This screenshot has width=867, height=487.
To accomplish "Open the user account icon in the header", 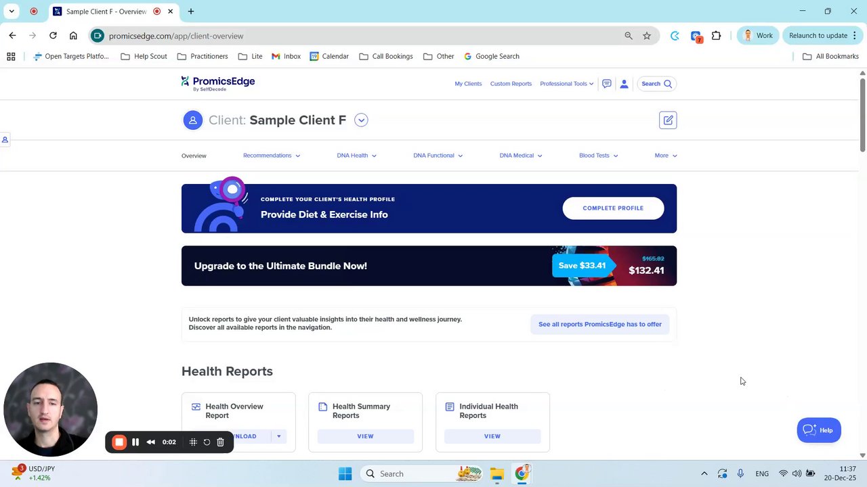I will 624,84.
